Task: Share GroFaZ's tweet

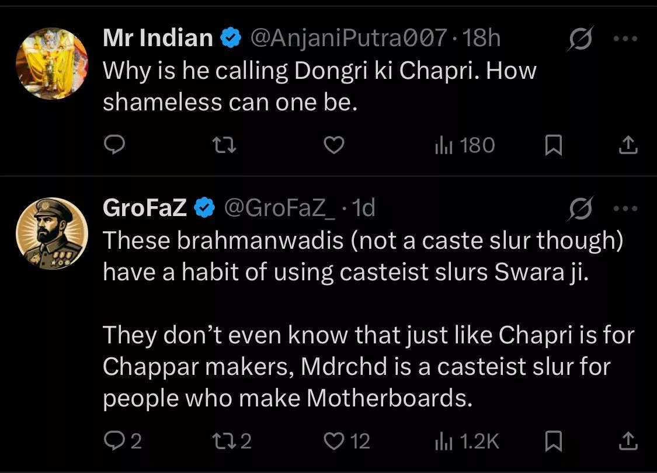Action: 627,441
